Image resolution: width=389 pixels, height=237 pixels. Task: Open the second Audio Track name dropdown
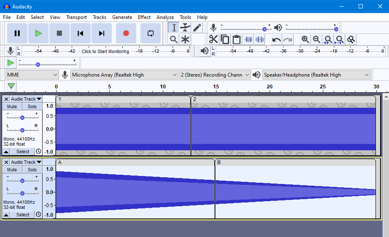[26, 162]
